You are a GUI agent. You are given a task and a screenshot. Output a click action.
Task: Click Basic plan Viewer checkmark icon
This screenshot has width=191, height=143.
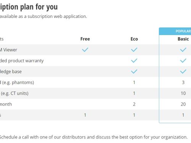183,50
